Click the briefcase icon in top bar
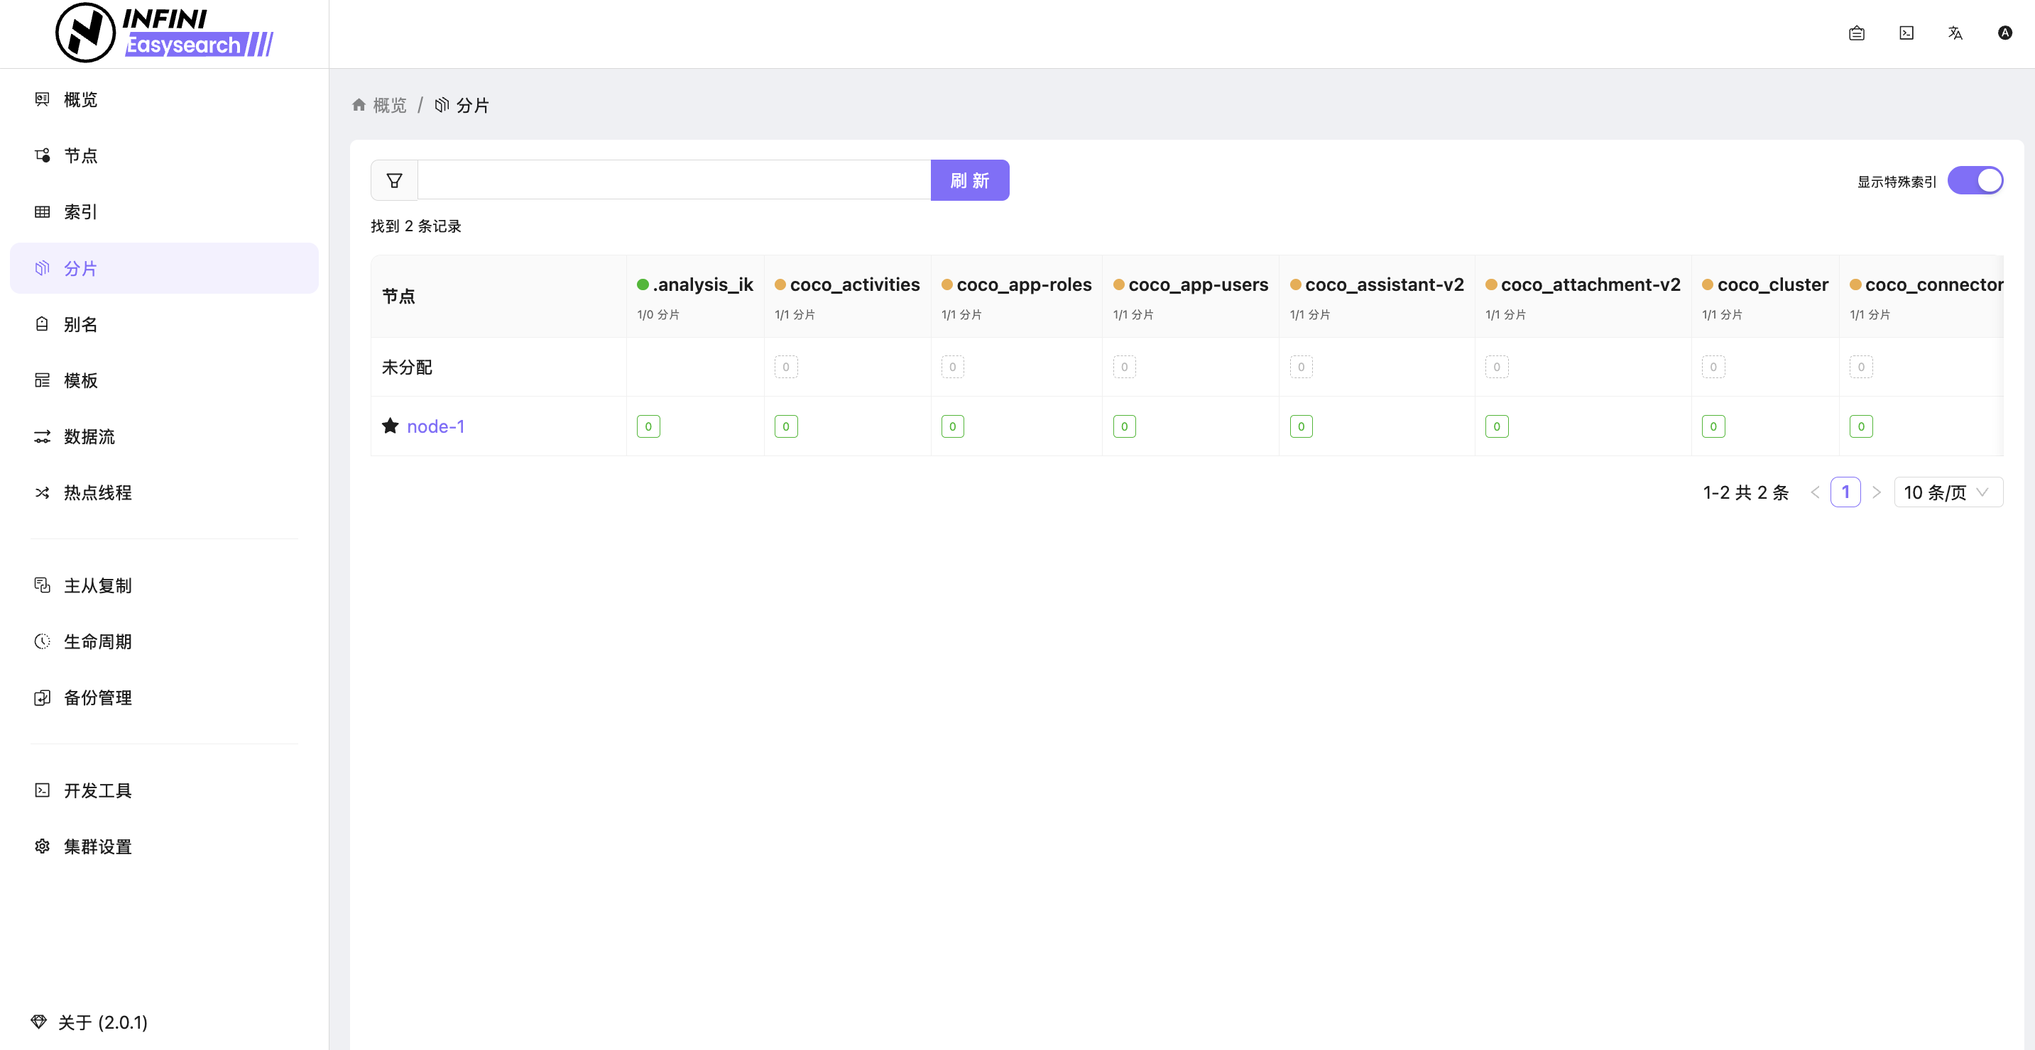Screen dimensions: 2035x1050 1857,33
